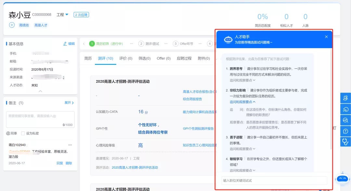Check the 设为私密 checkbox
The image size is (351, 191).
click(x=23, y=133)
